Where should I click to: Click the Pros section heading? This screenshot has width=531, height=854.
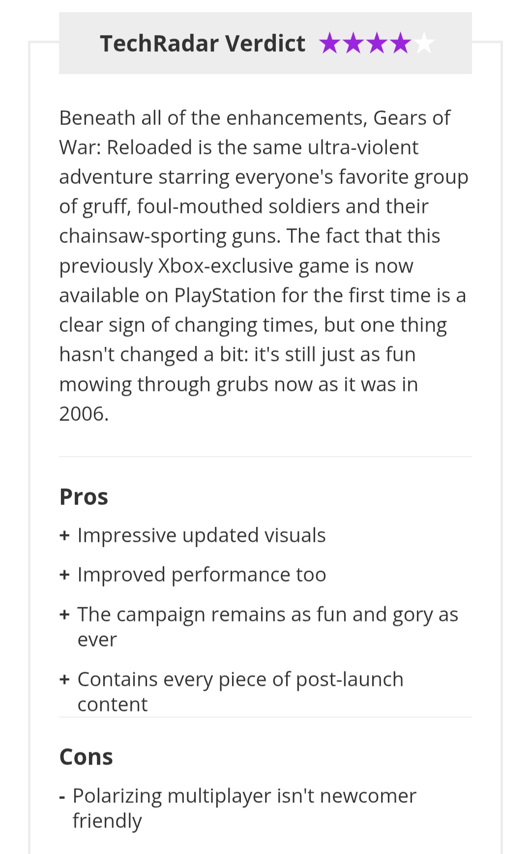click(84, 497)
